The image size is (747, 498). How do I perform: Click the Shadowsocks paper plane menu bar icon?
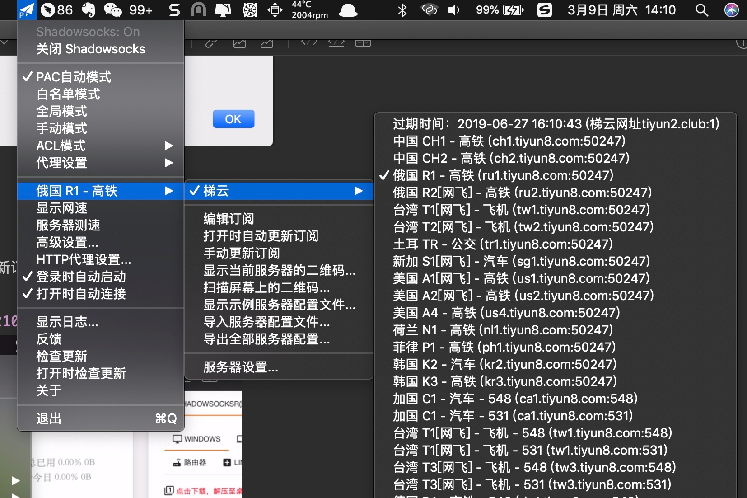coord(26,10)
